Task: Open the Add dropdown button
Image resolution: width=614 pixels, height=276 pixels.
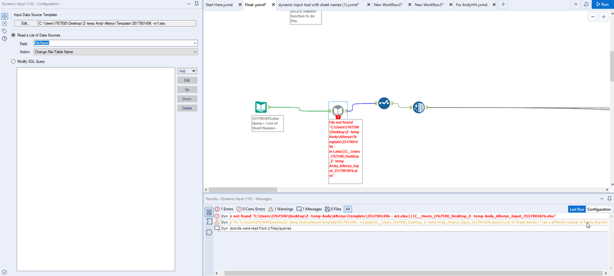Action: point(187,71)
